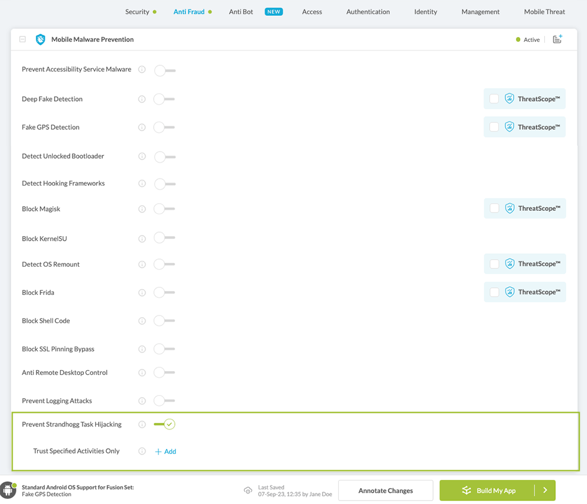The height and width of the screenshot is (504, 587).
Task: Click the Last Saved history icon
Action: [x=248, y=490]
